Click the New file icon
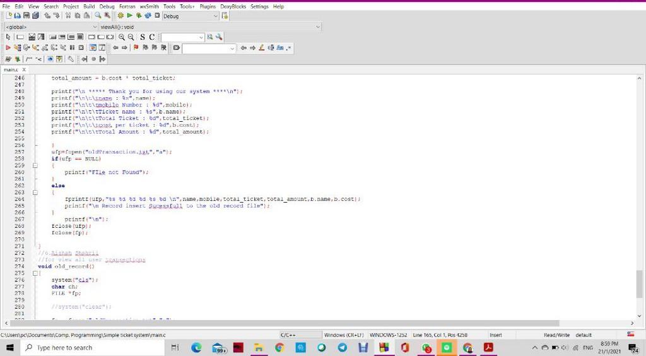 coord(9,16)
